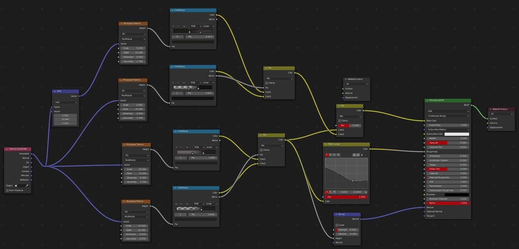Click the Normal output socket of Bump node
The width and height of the screenshot is (519, 249).
pos(361,219)
